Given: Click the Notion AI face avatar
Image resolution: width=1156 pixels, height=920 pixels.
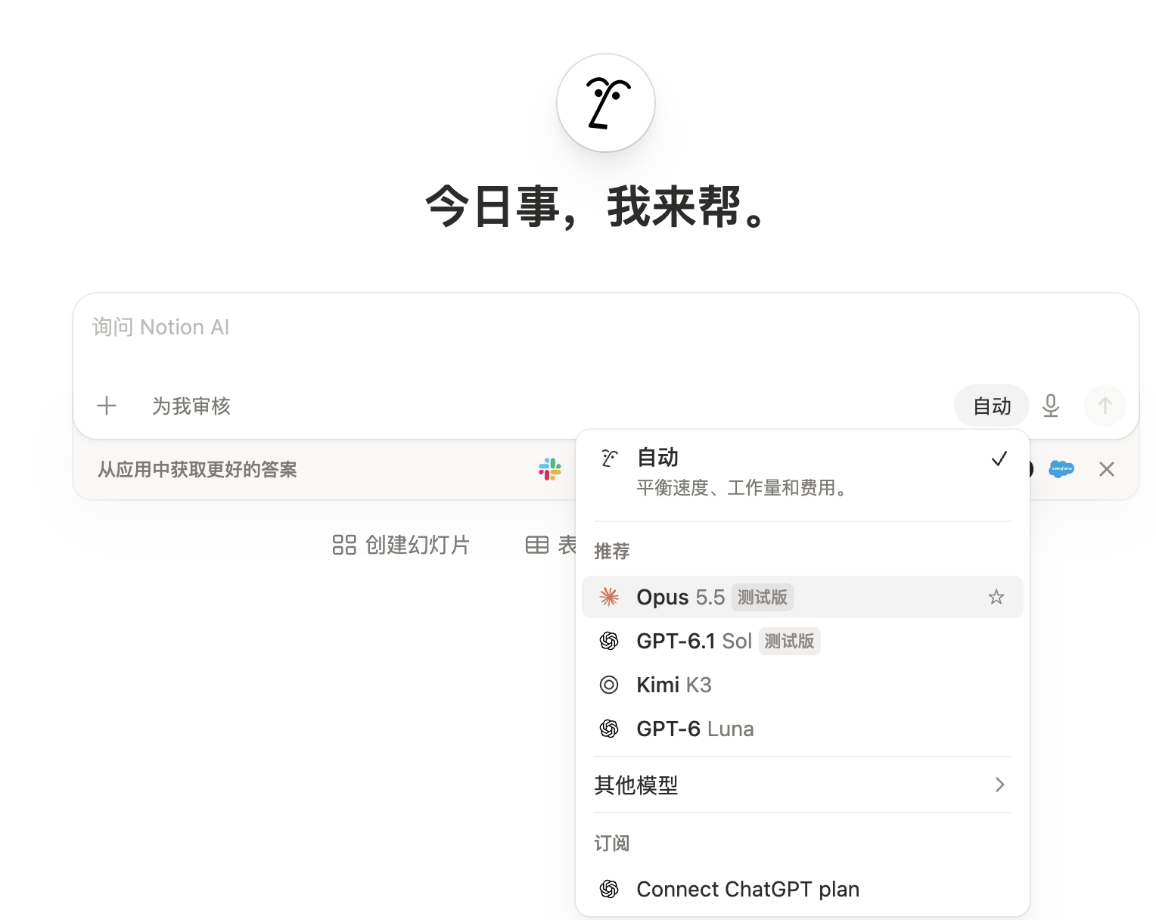Looking at the screenshot, I should tap(606, 103).
